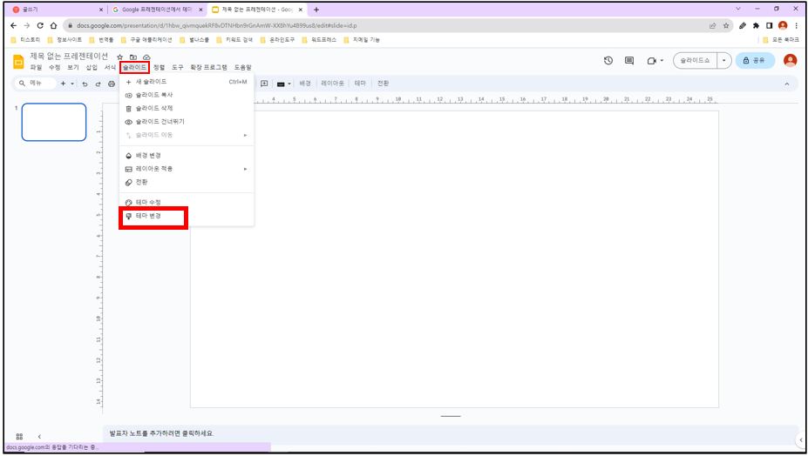Select slide 1 thumbnail in filmstrip

pyautogui.click(x=53, y=122)
